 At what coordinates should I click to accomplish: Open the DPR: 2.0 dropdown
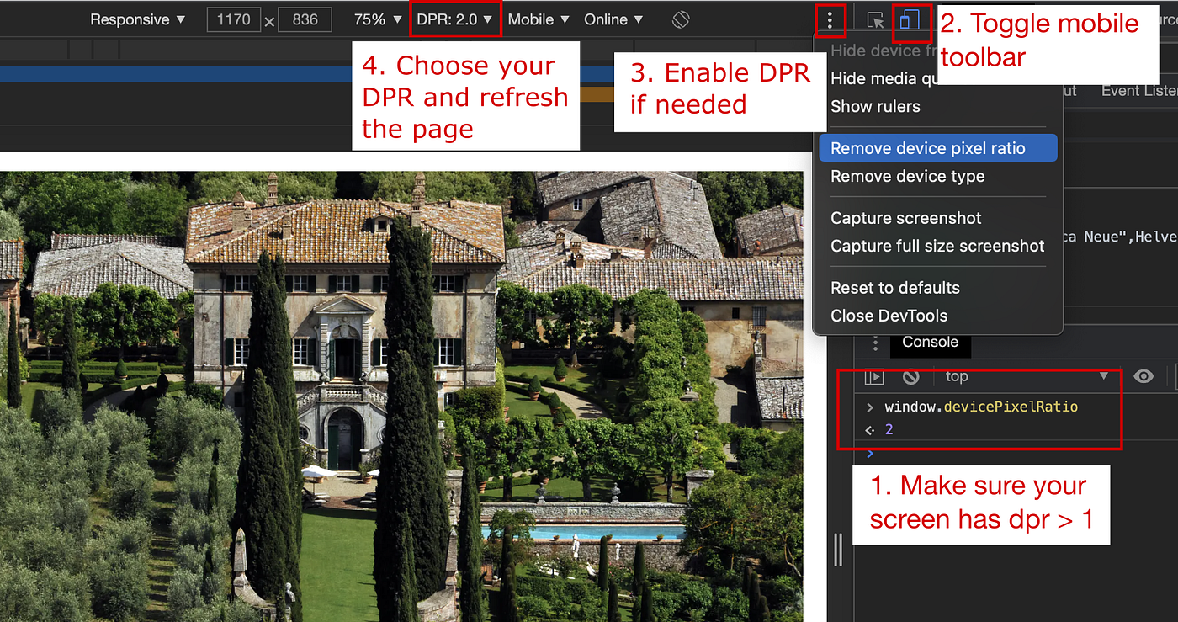454,19
